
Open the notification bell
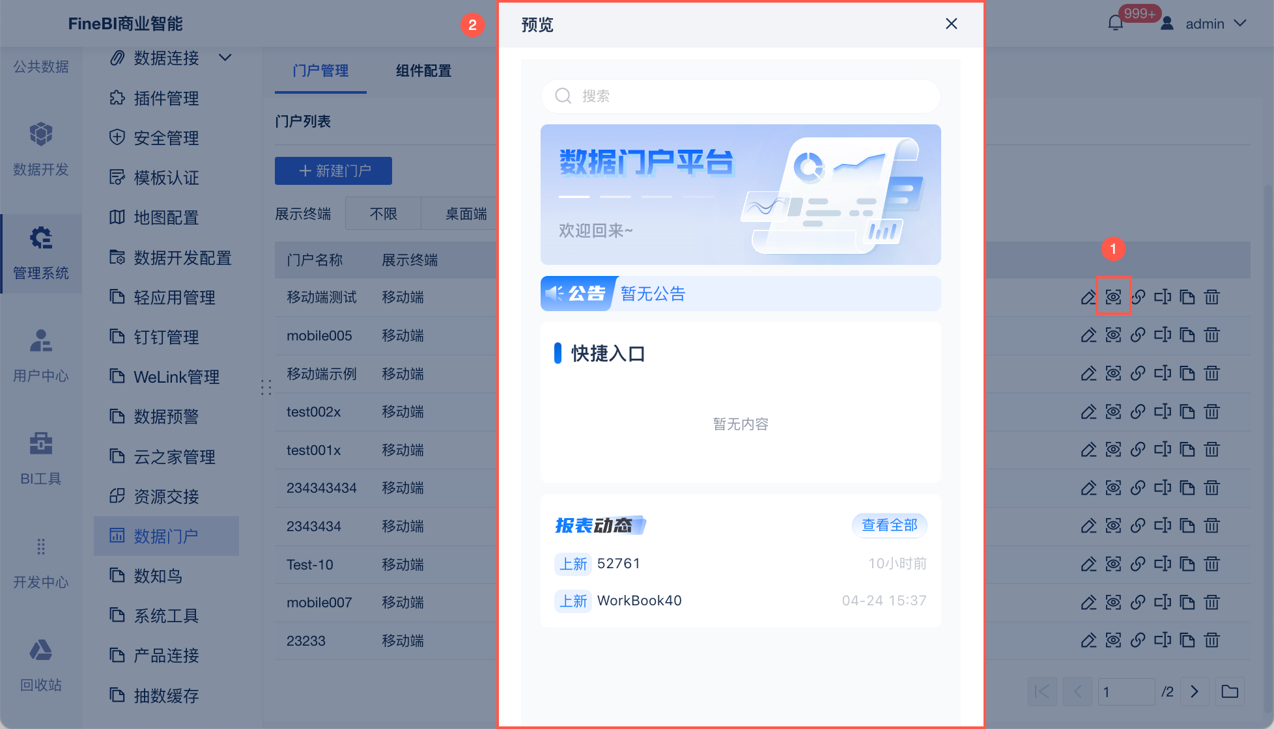coord(1116,23)
